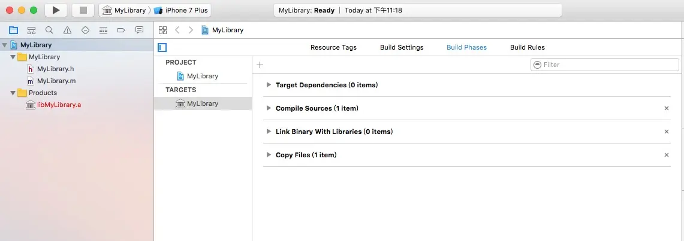Click the MyLibrary Ready status display
This screenshot has height=241, width=684.
coord(417,10)
